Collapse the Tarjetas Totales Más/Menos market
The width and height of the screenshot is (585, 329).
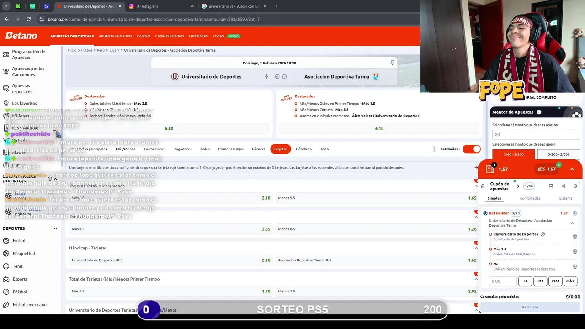(x=476, y=186)
